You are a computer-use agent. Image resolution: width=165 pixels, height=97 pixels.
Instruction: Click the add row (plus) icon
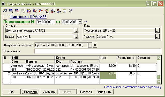11,11
